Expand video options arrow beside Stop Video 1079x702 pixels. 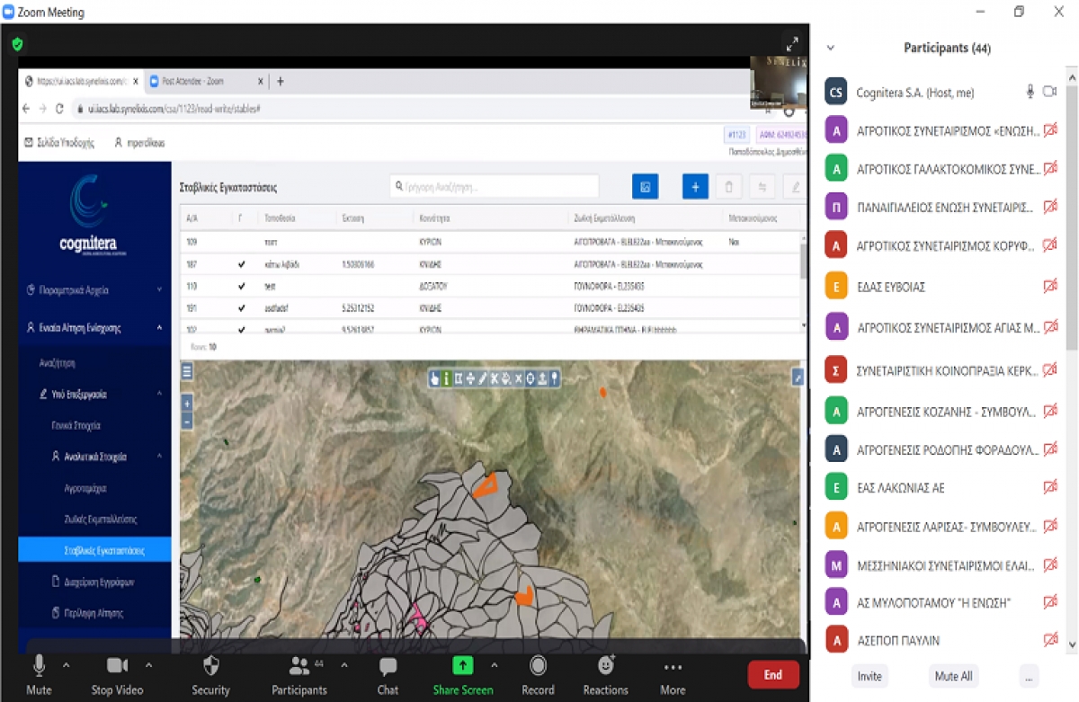(x=148, y=666)
